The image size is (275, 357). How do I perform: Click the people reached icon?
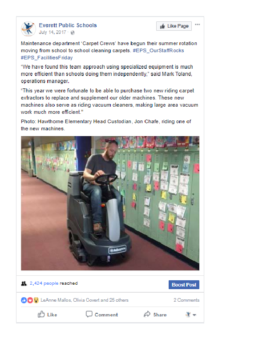24,283
